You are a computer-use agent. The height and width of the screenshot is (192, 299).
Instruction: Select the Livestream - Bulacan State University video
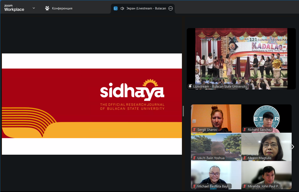(x=241, y=59)
